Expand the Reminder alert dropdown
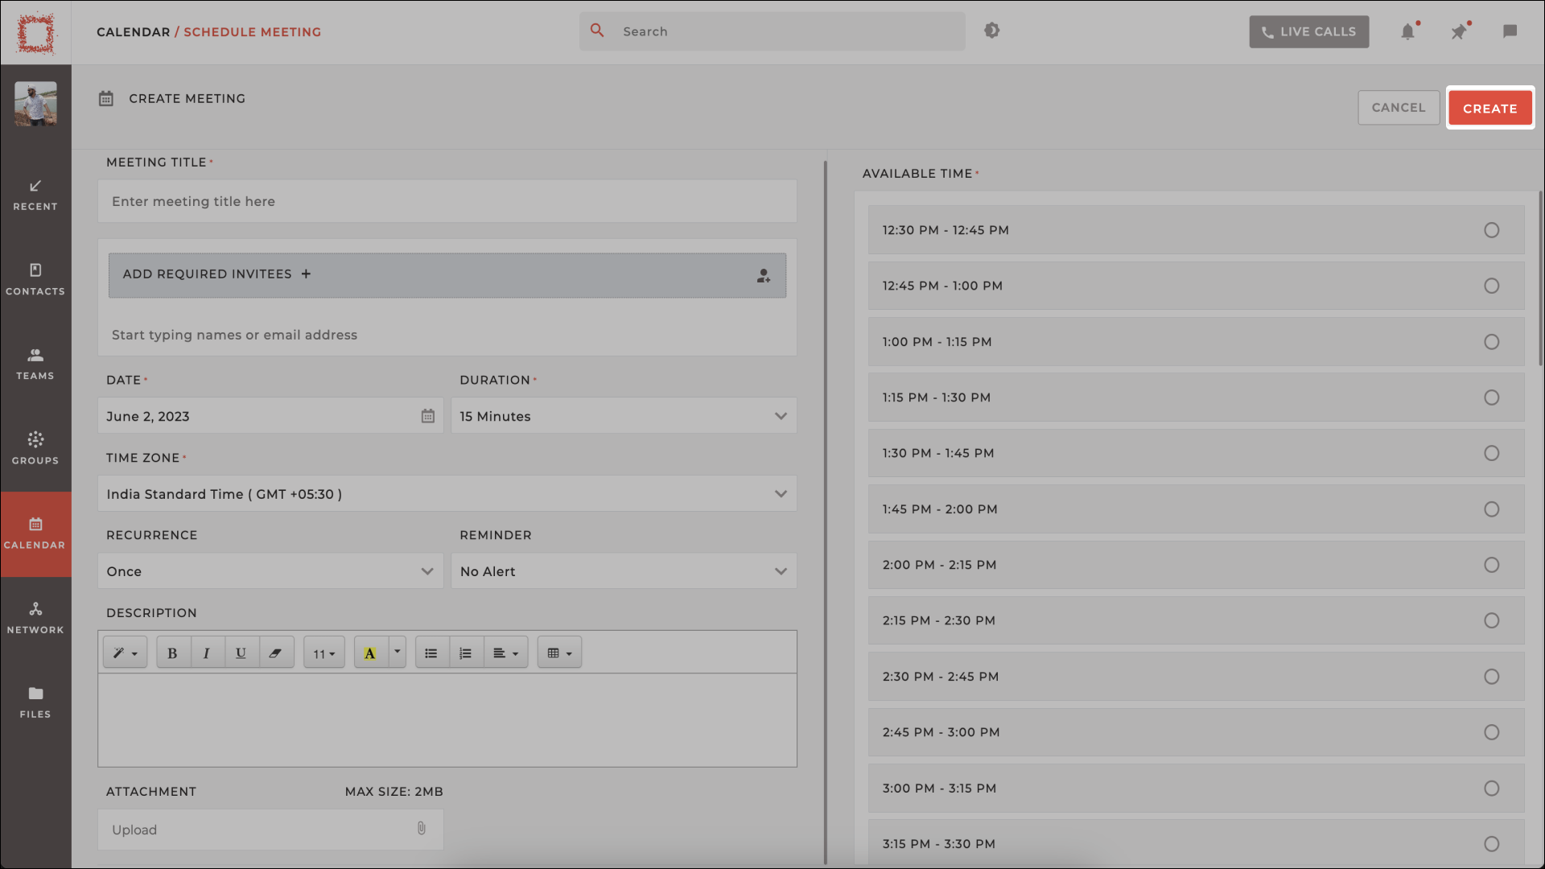Screen dimensions: 1545x869 pyautogui.click(x=782, y=570)
